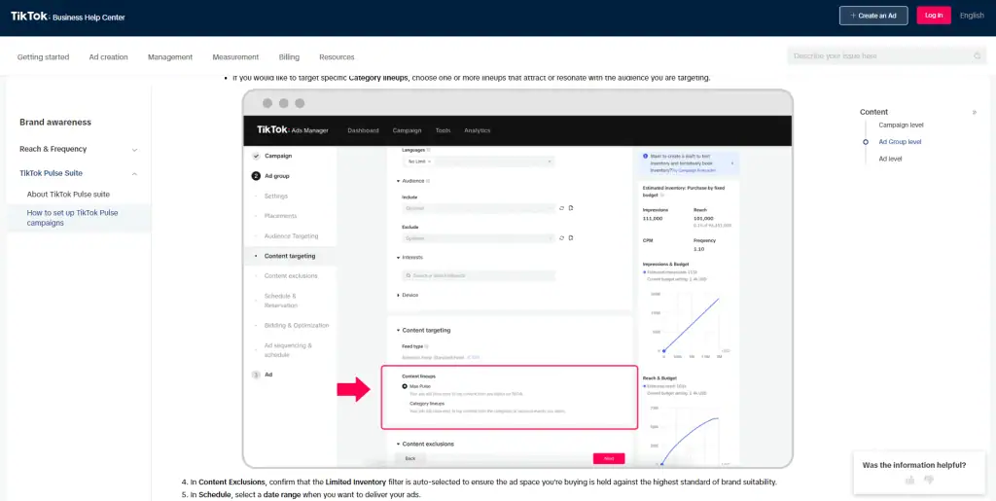This screenshot has height=501, width=996.
Task: Open the Include audience dropdown
Action: [x=479, y=208]
